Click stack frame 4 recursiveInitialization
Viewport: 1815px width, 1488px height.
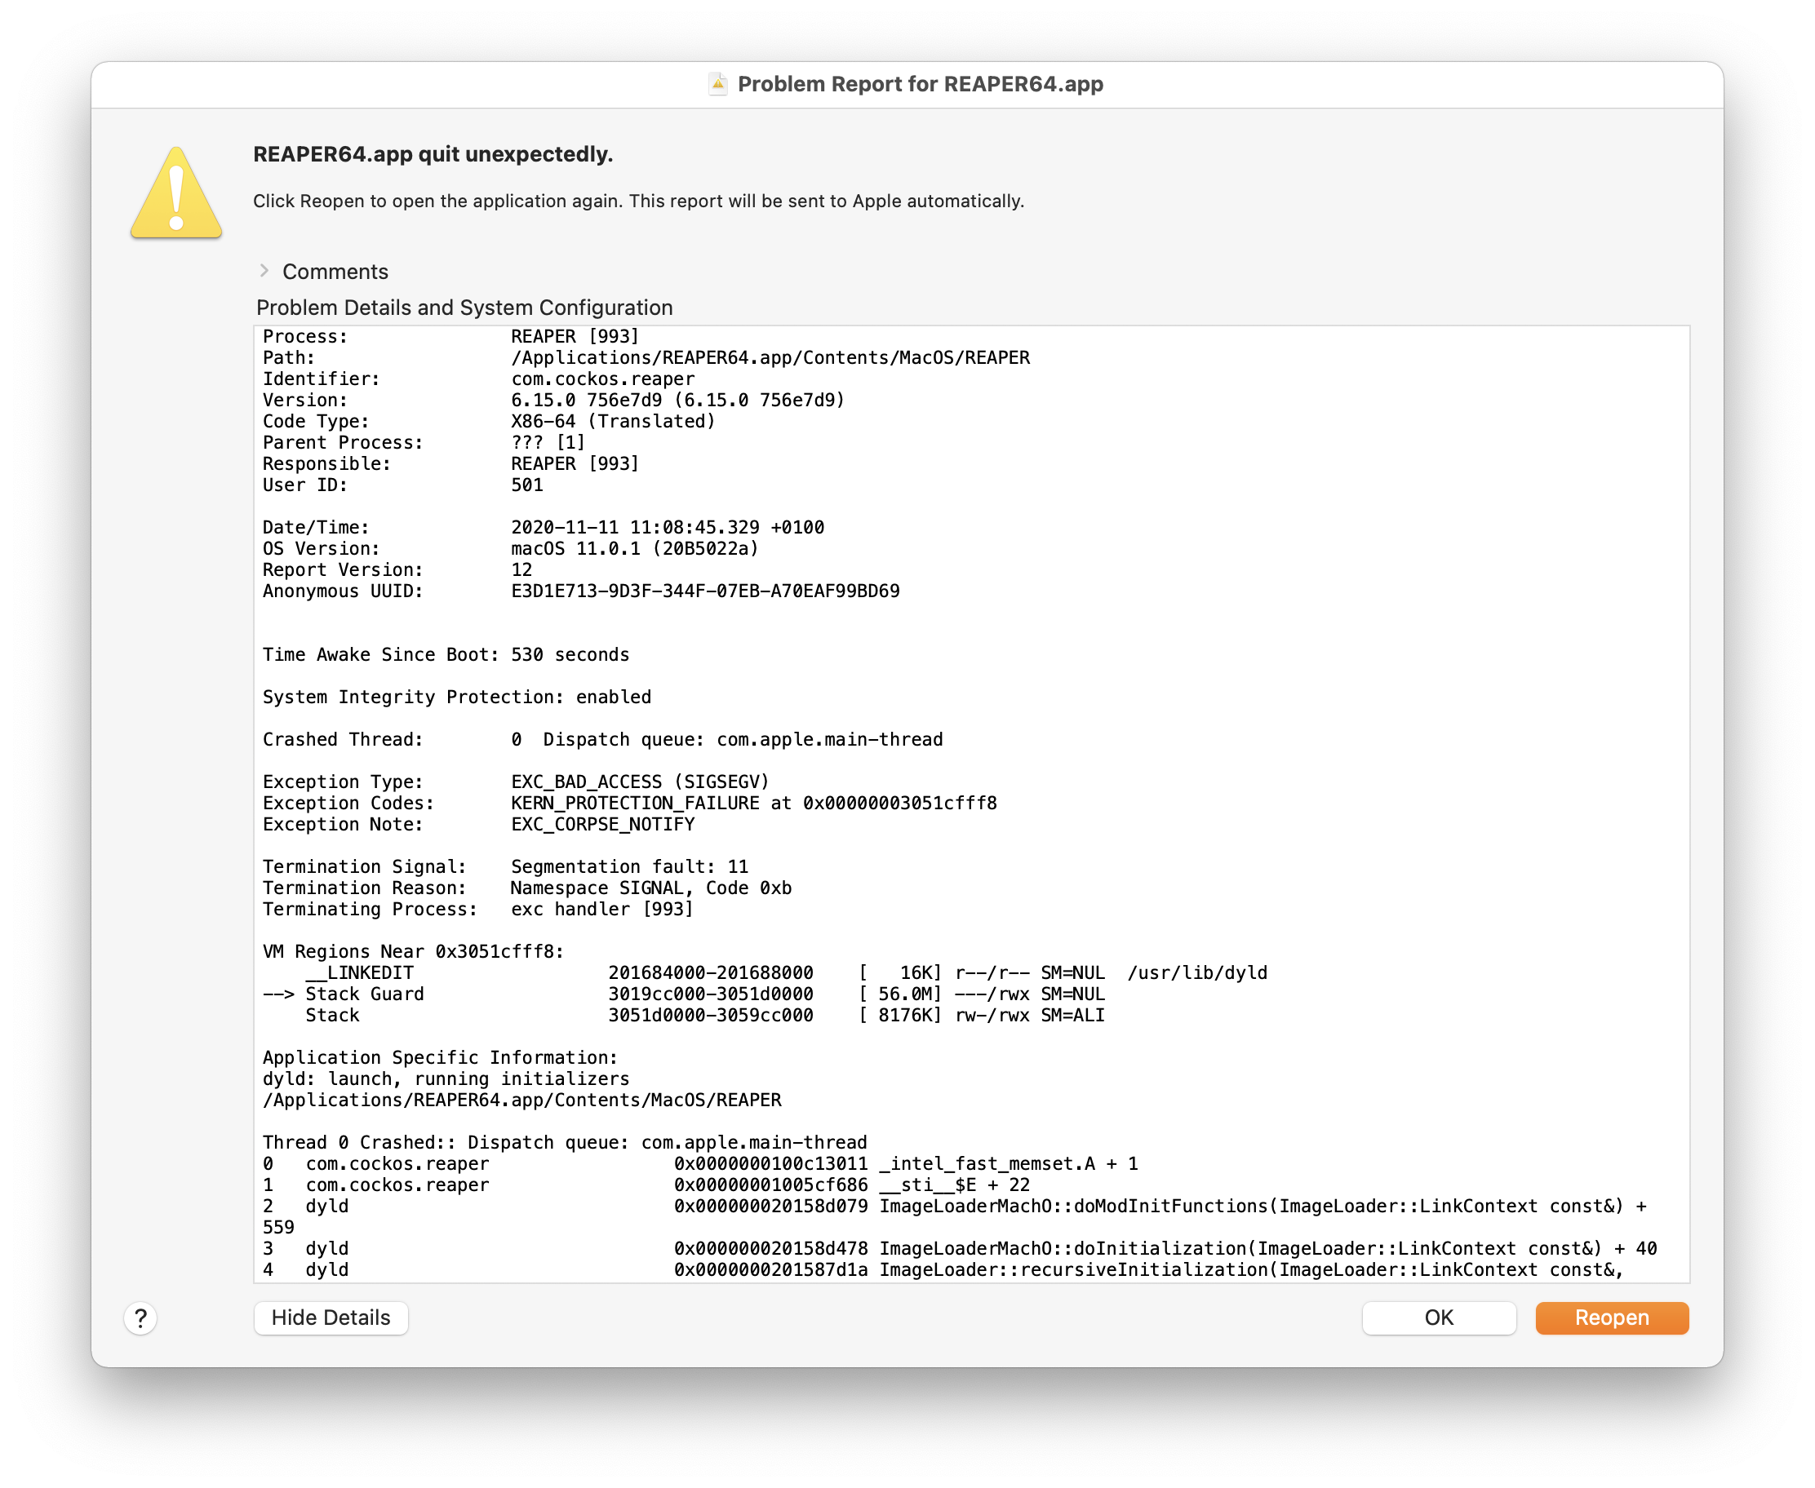tap(944, 1269)
